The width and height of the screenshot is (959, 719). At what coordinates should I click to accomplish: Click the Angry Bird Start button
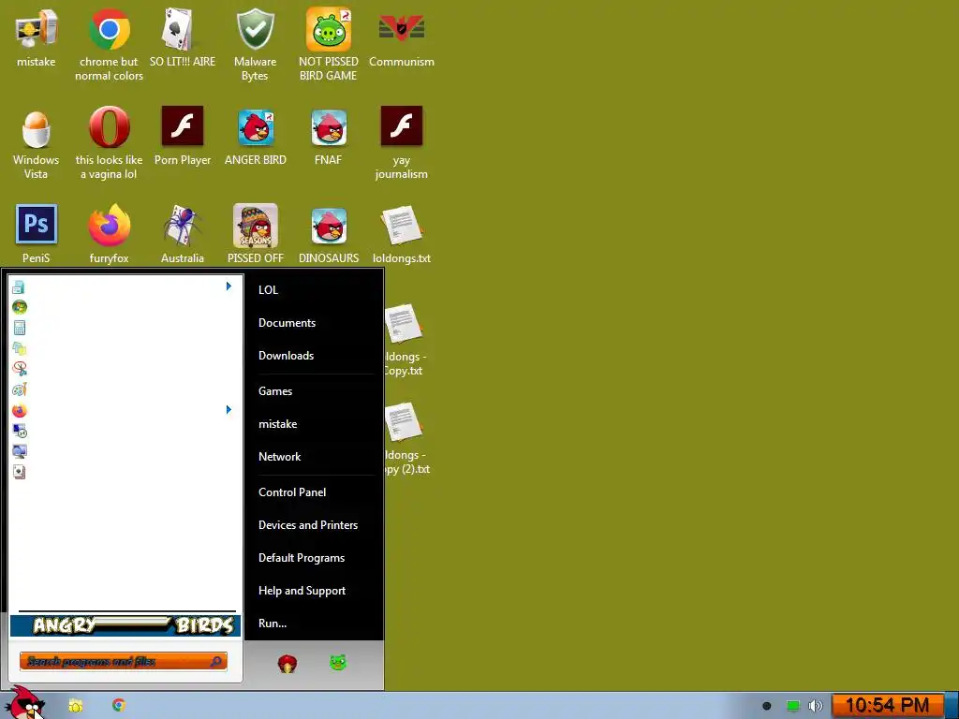(26, 702)
